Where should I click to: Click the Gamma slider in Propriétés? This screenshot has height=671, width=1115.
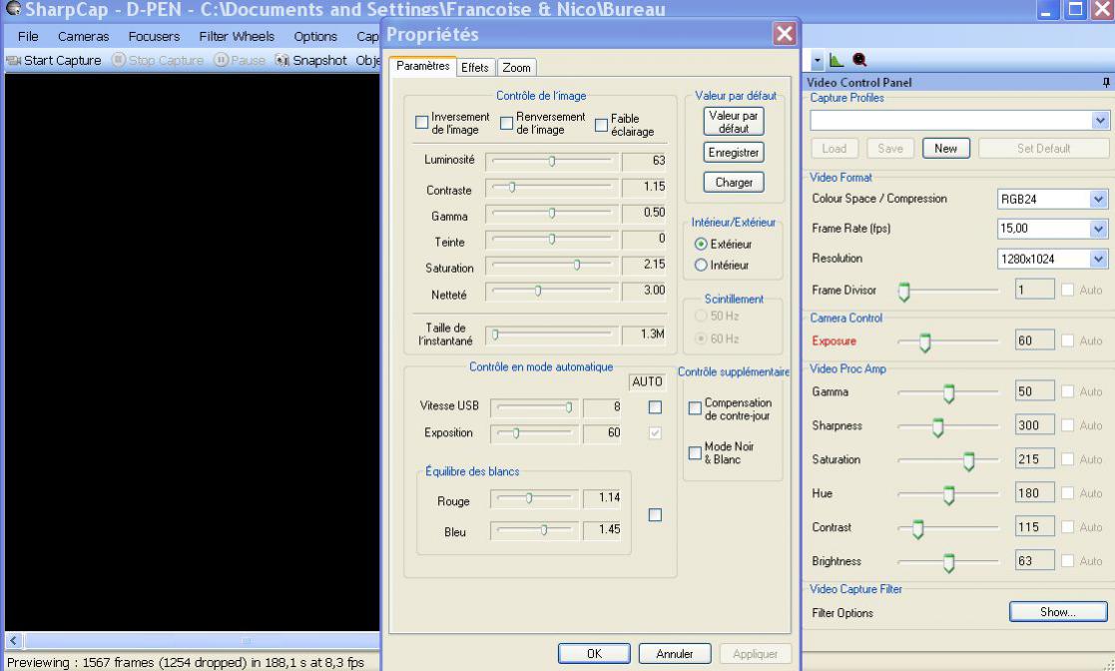point(552,214)
